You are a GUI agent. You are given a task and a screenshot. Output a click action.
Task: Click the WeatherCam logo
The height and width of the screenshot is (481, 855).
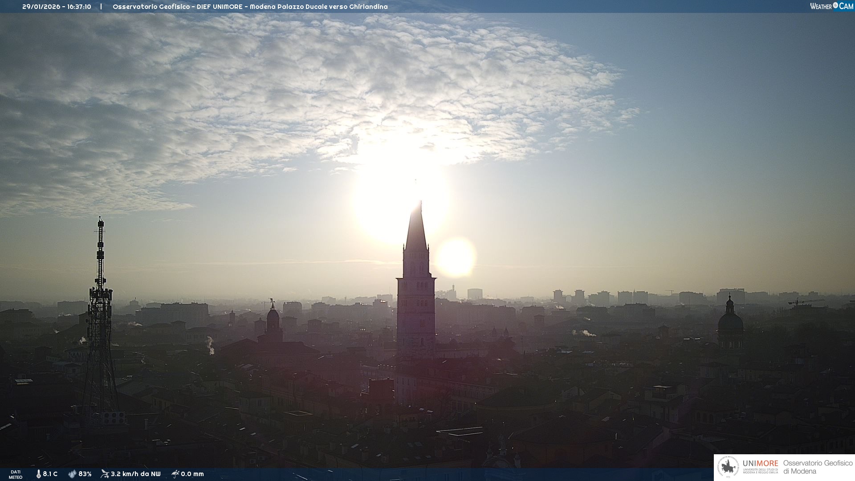(831, 6)
